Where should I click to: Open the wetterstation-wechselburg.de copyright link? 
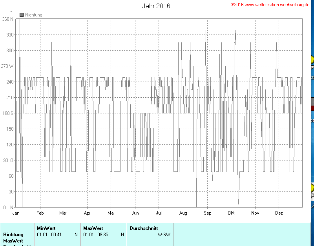(x=270, y=5)
